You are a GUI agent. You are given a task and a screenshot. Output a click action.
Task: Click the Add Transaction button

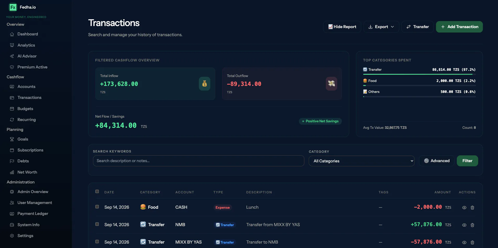coord(459,27)
